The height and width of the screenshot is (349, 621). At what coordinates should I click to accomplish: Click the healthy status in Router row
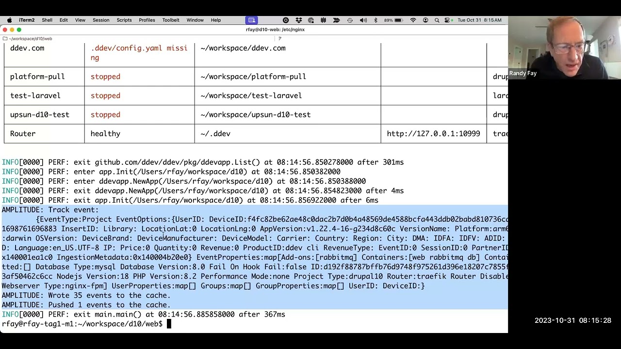pyautogui.click(x=105, y=134)
